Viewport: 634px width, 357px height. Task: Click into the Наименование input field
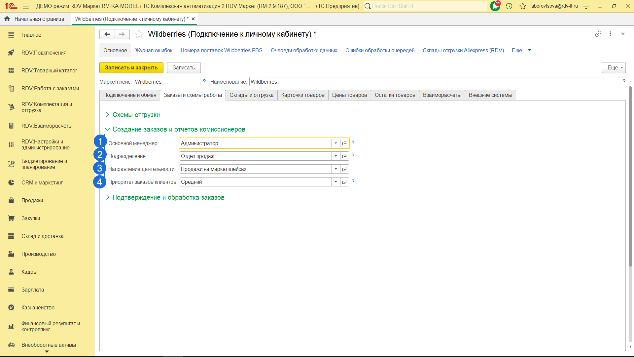tap(434, 82)
